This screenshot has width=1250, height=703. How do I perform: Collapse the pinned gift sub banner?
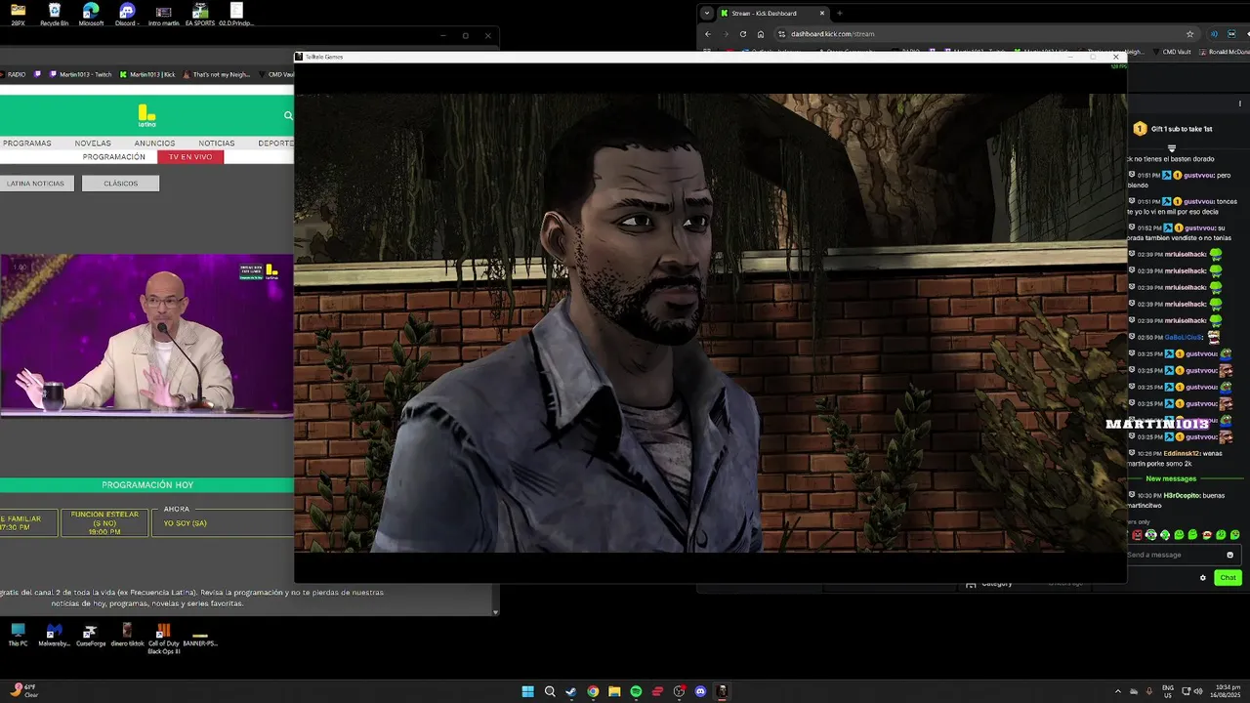coord(1172,148)
